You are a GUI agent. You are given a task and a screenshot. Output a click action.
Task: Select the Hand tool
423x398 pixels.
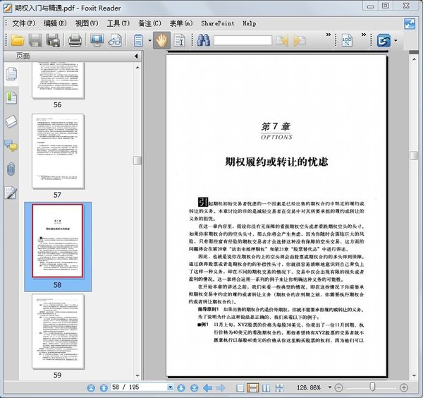click(161, 41)
